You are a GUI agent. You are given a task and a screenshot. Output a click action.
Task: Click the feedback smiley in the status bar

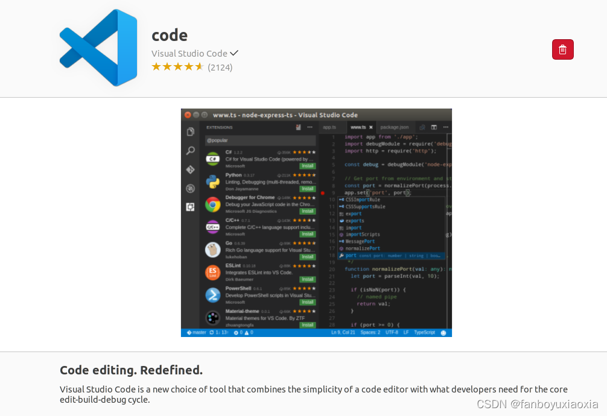(443, 333)
